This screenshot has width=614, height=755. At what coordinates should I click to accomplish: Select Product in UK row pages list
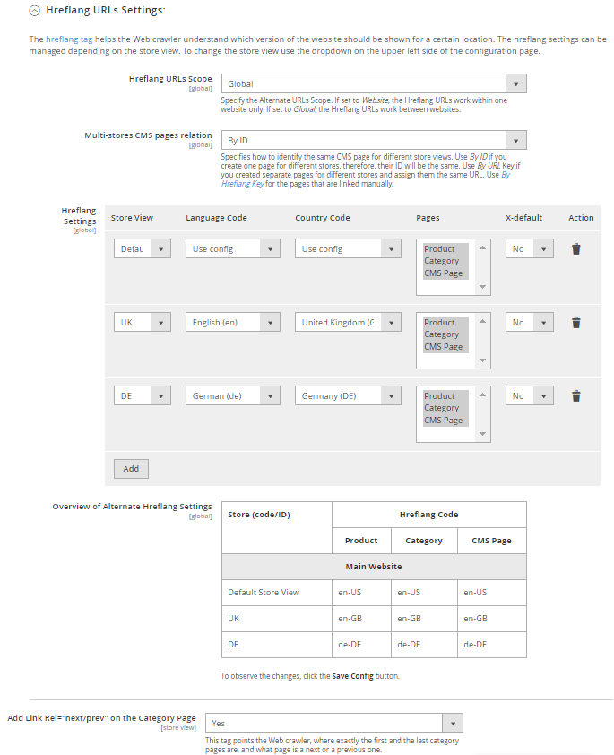point(440,323)
